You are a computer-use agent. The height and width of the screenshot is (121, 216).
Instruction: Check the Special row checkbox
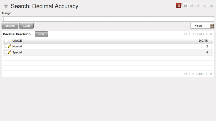(x=6, y=52)
